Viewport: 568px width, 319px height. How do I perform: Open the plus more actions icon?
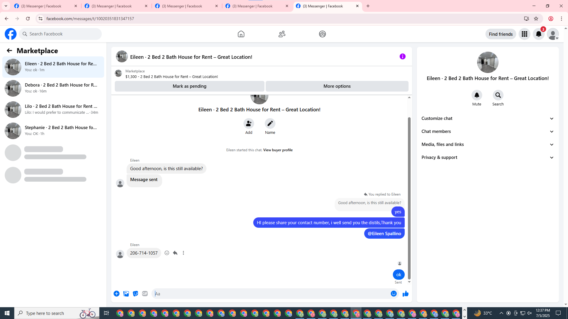pos(117,294)
